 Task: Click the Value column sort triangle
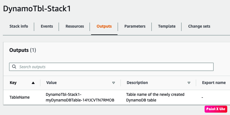(x=114, y=83)
